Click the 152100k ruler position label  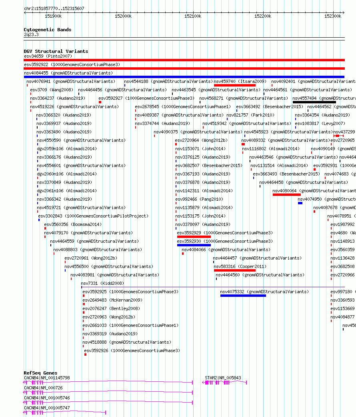193,16
